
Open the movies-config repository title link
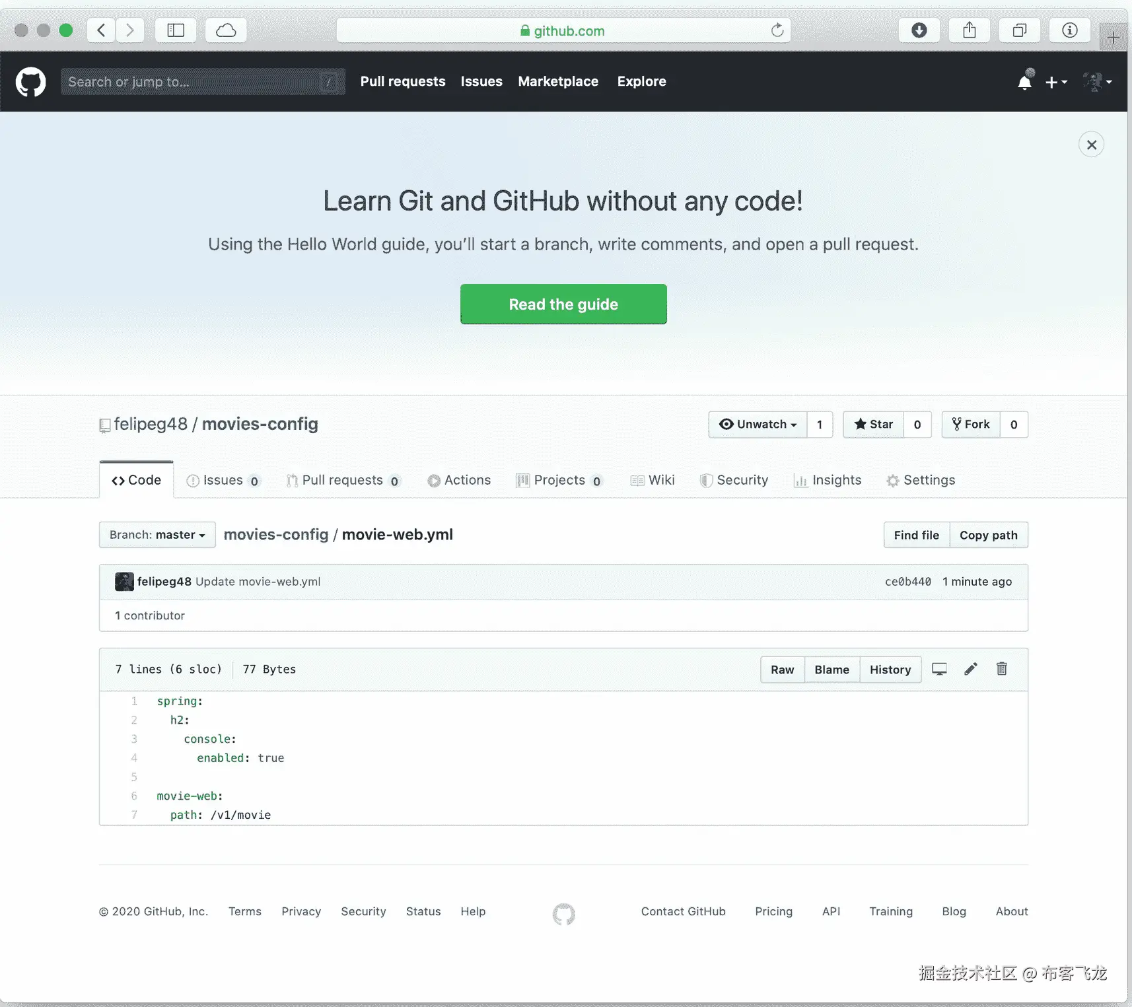click(x=260, y=424)
